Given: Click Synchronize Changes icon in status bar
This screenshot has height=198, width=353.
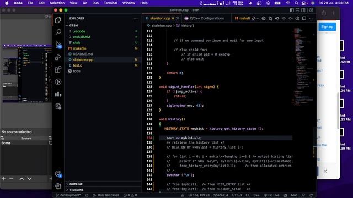Looking at the screenshot, I should (x=87, y=195).
